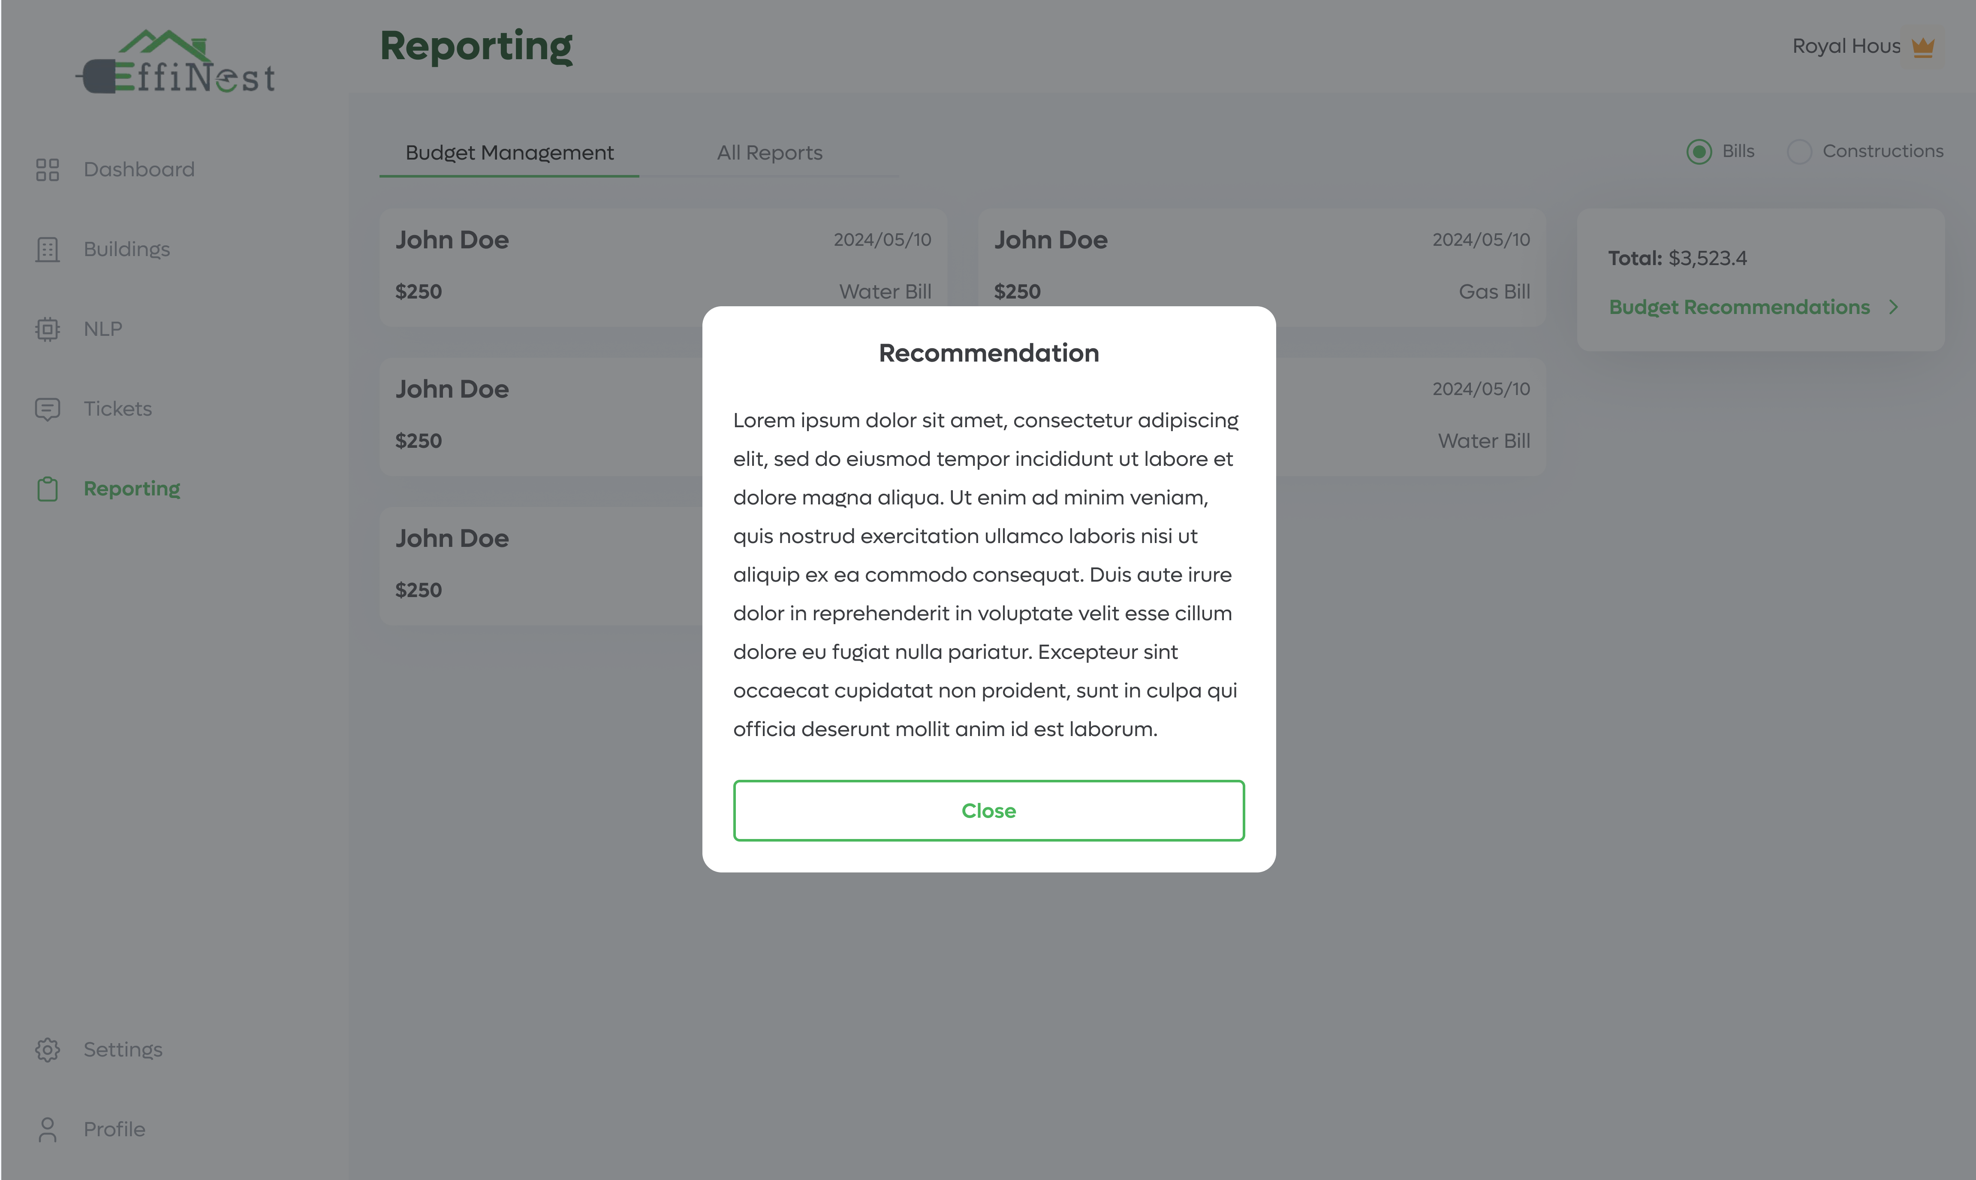The image size is (1976, 1180).
Task: Select the Constructions radio button
Action: click(1799, 152)
